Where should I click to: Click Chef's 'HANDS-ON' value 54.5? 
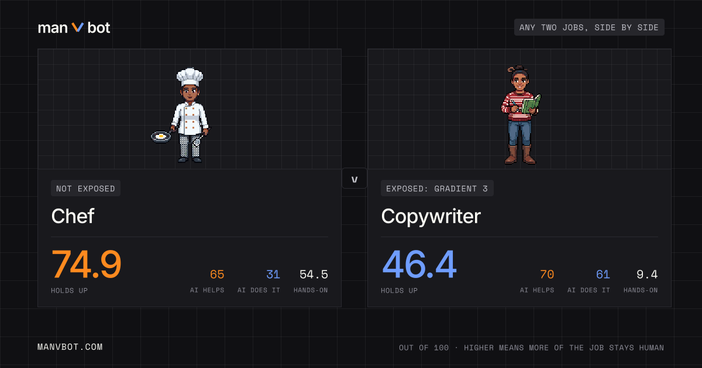[314, 275]
